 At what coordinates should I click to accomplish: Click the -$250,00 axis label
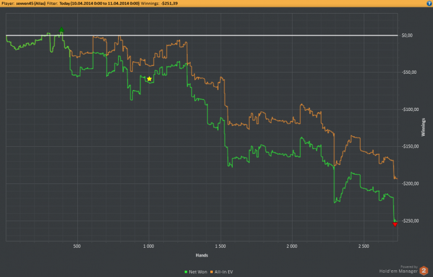[410, 221]
